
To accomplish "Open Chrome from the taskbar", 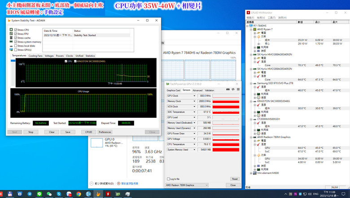I will tap(79, 194).
